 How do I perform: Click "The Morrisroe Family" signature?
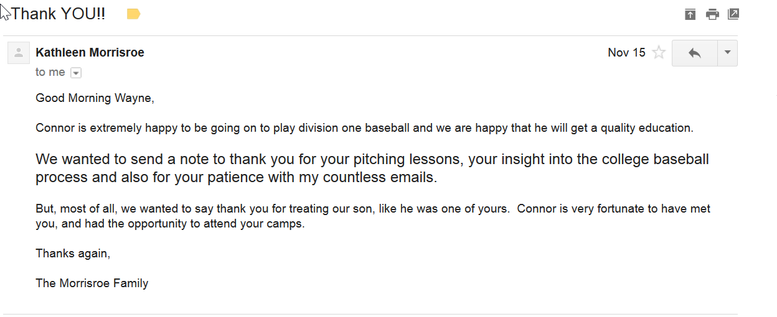click(92, 283)
